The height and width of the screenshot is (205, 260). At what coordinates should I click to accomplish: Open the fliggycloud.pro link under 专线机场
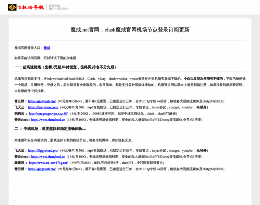click(43, 151)
